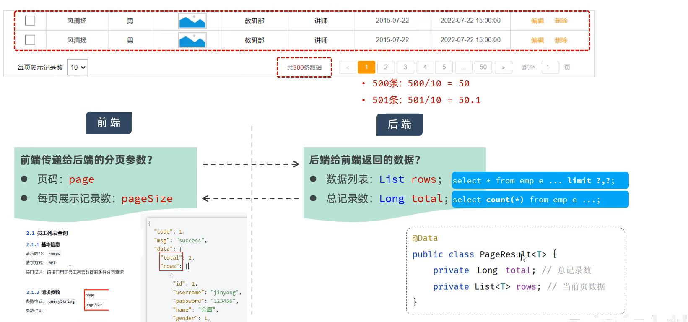Click the avatar image icon in first row
Image resolution: width=688 pixels, height=322 pixels.
pos(192,21)
